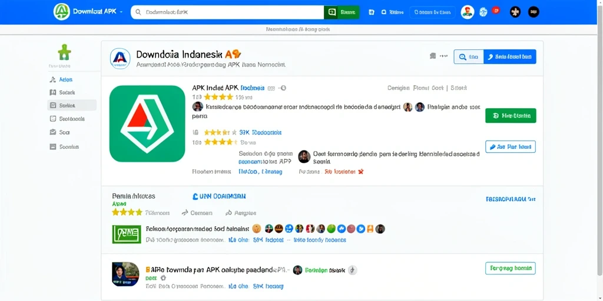Focus the search field in the blue header
The width and height of the screenshot is (603, 301).
[x=228, y=12]
